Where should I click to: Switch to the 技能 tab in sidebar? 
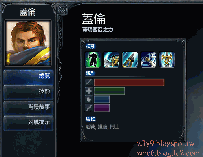click(x=28, y=93)
